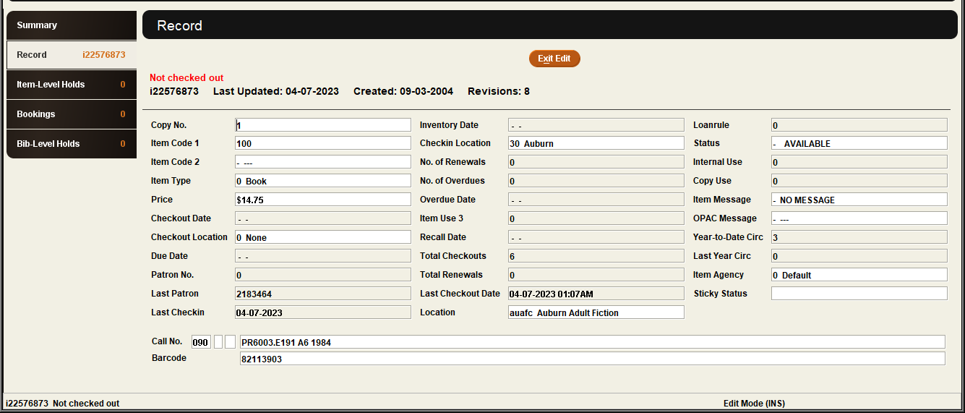Switch to the Bookings tab

[x=71, y=114]
